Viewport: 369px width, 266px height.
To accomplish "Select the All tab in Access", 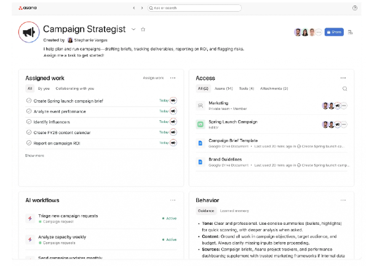I will click(203, 88).
